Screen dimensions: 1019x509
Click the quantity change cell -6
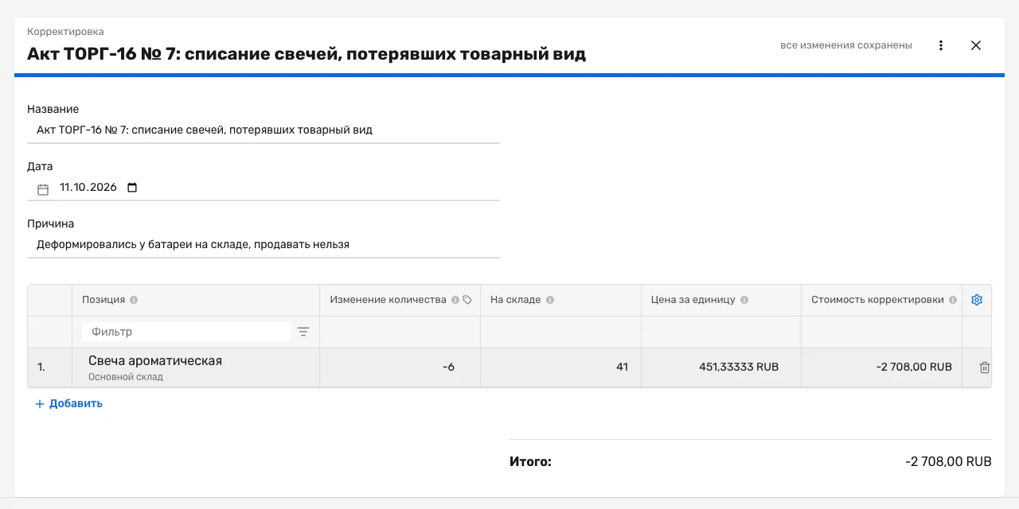[400, 367]
